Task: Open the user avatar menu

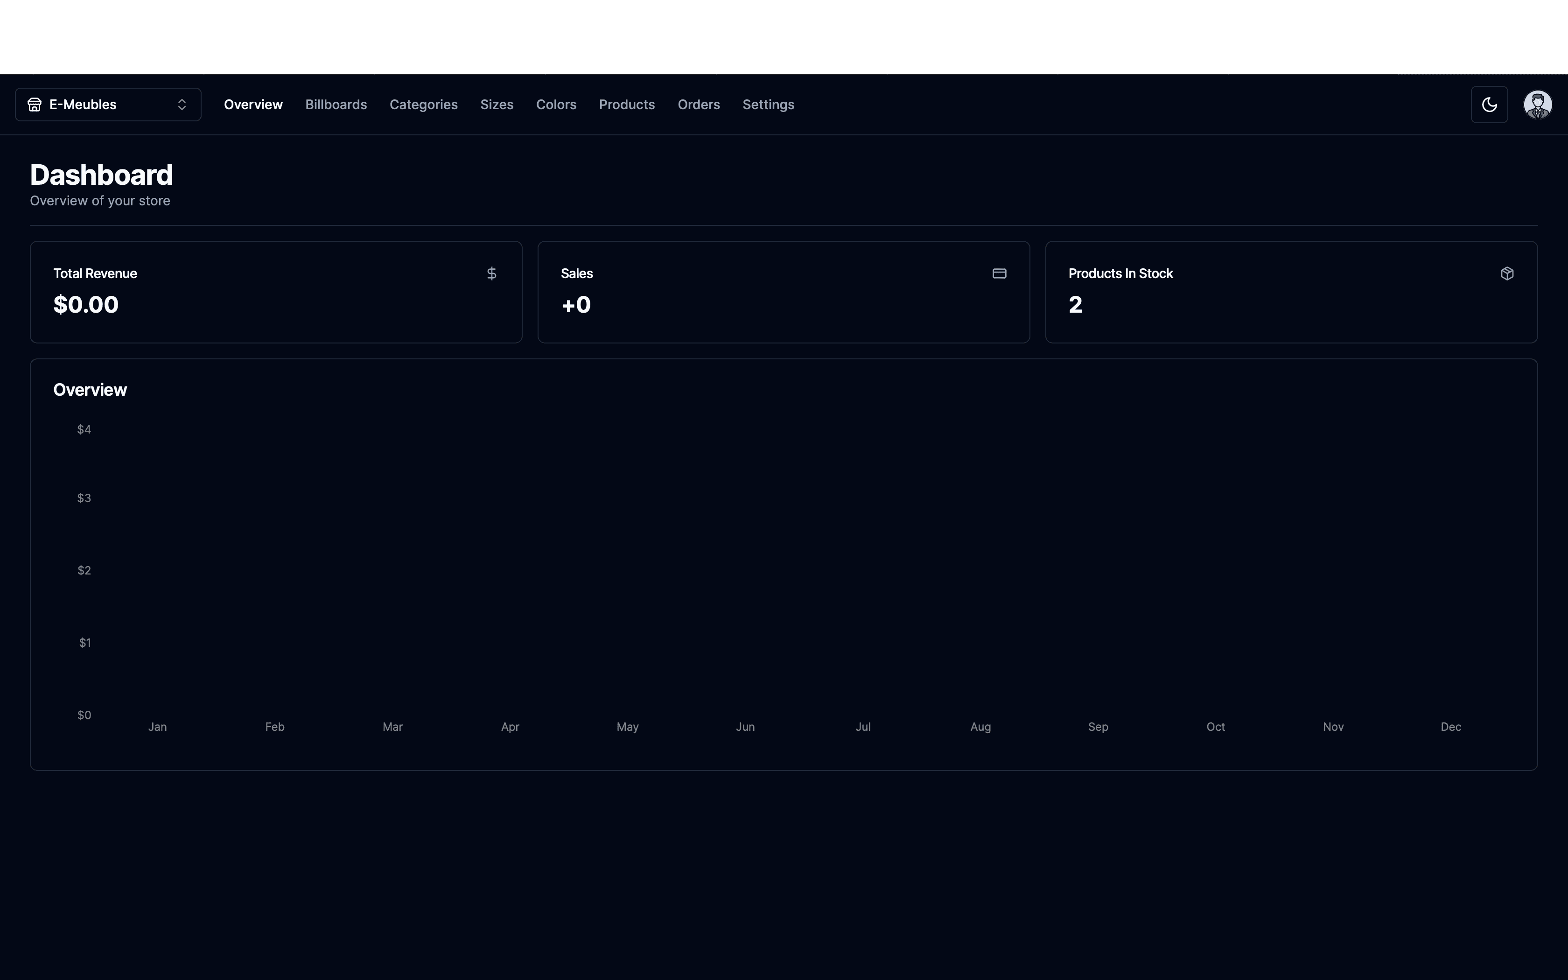Action: pyautogui.click(x=1538, y=105)
